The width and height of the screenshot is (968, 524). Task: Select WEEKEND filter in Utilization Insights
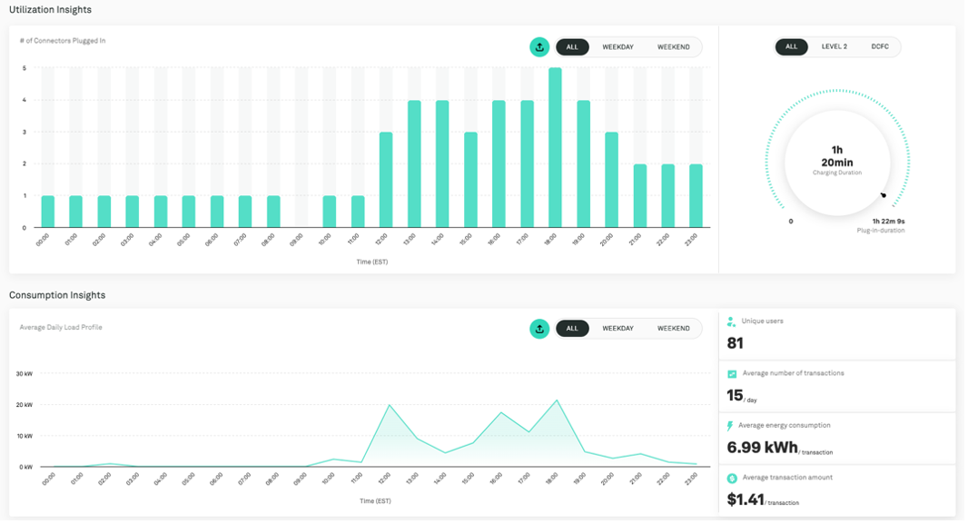[672, 46]
